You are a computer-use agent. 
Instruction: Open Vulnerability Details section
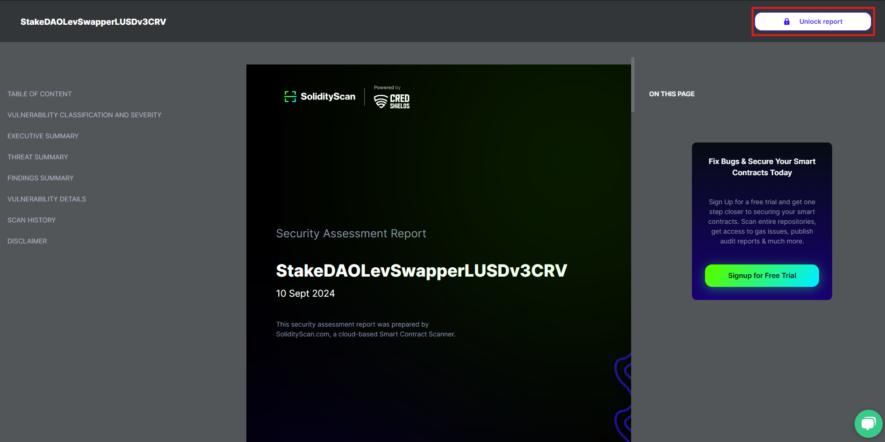point(47,199)
